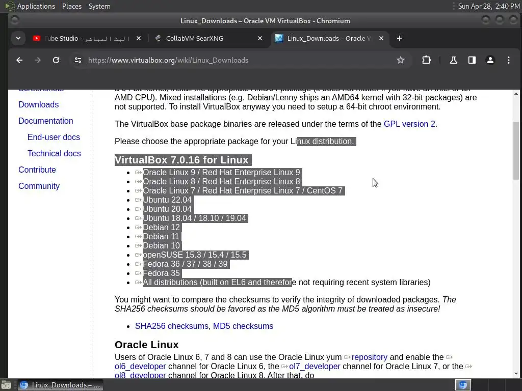The height and width of the screenshot is (391, 522).
Task: Download the Ubuntu 22.04 package
Action: (x=167, y=200)
